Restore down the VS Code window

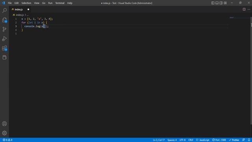coord(240,3)
